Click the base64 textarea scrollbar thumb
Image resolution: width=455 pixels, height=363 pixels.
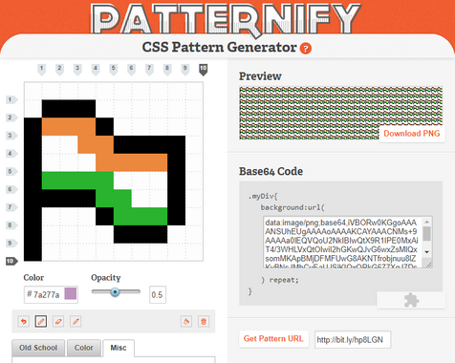click(426, 234)
